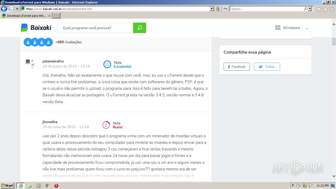Viewport: 336px width, 189px height.
Task: Click the Baixaki logo
Action: pyautogui.click(x=36, y=28)
